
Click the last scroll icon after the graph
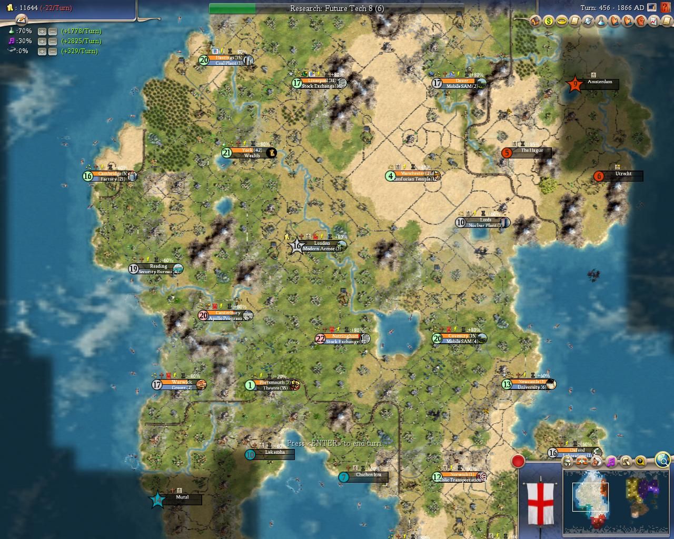pos(667,21)
